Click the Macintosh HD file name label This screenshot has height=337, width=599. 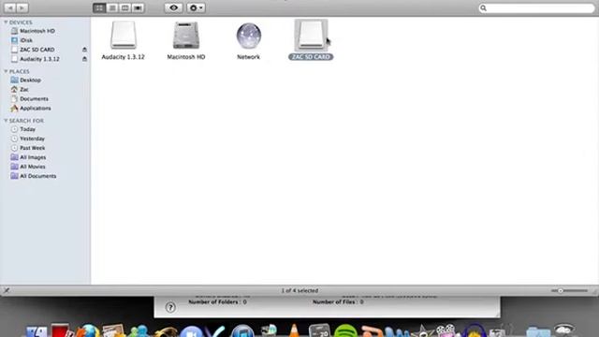click(186, 57)
